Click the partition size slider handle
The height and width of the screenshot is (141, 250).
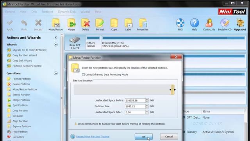tap(173, 90)
